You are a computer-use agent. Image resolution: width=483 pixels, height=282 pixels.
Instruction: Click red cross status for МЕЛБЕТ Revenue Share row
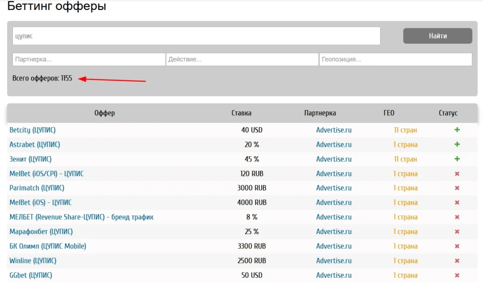[457, 217]
